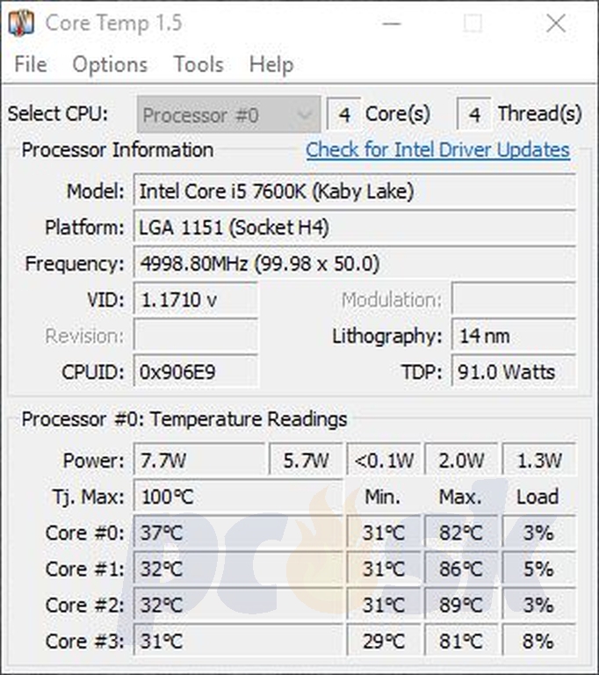This screenshot has width=599, height=675.
Task: Click the Core #2 row label
Action: tap(85, 606)
